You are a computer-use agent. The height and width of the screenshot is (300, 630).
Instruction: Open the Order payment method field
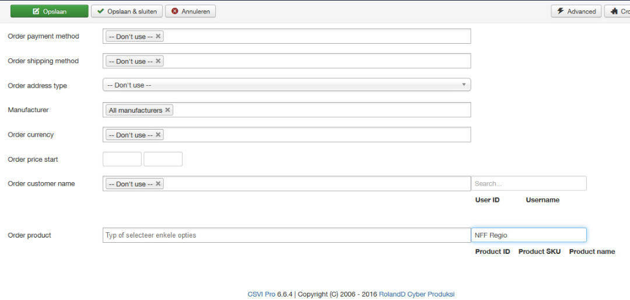coord(315,36)
